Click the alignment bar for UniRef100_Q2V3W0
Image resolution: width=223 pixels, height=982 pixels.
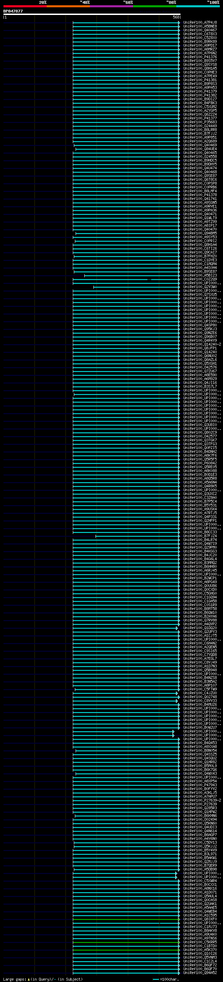(137, 287)
